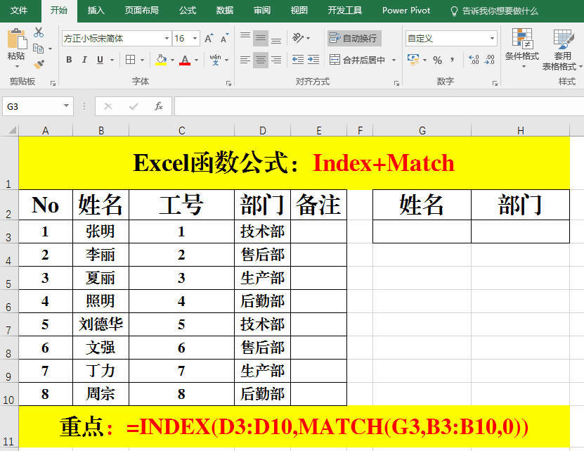Expand the borders dropdown arrow
The width and height of the screenshot is (584, 451).
pyautogui.click(x=142, y=60)
